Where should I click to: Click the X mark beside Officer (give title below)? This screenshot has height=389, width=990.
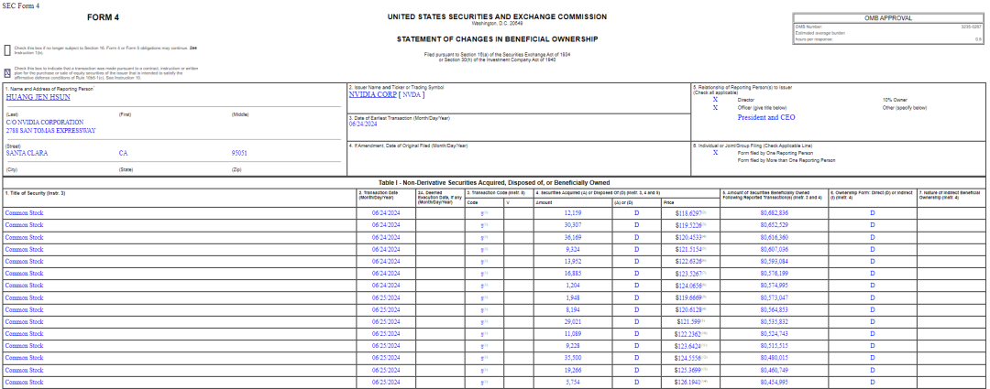pos(715,108)
